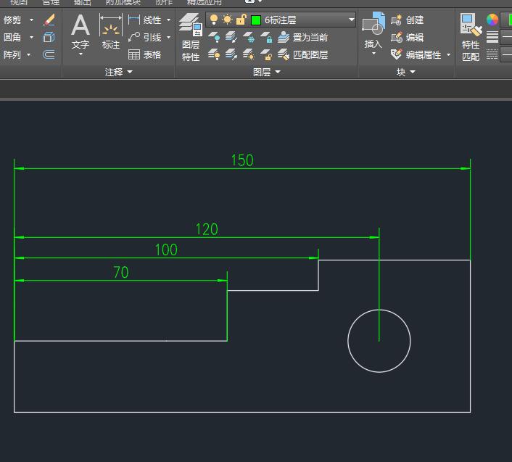
Task: Select the 70 dimension text
Action: pyautogui.click(x=121, y=272)
